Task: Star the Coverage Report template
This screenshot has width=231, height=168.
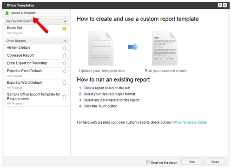Action: pyautogui.click(x=65, y=55)
